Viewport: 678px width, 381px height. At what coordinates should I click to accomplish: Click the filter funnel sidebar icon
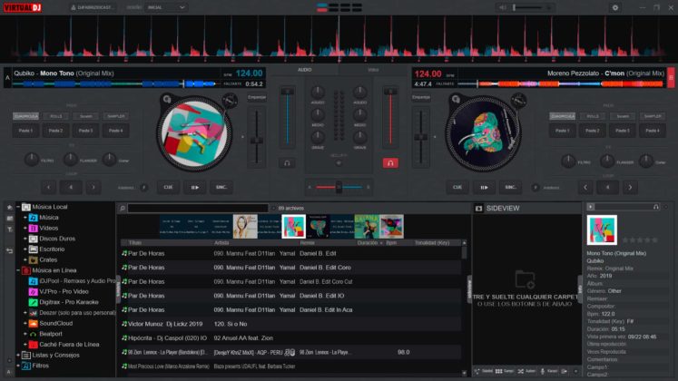[9, 230]
